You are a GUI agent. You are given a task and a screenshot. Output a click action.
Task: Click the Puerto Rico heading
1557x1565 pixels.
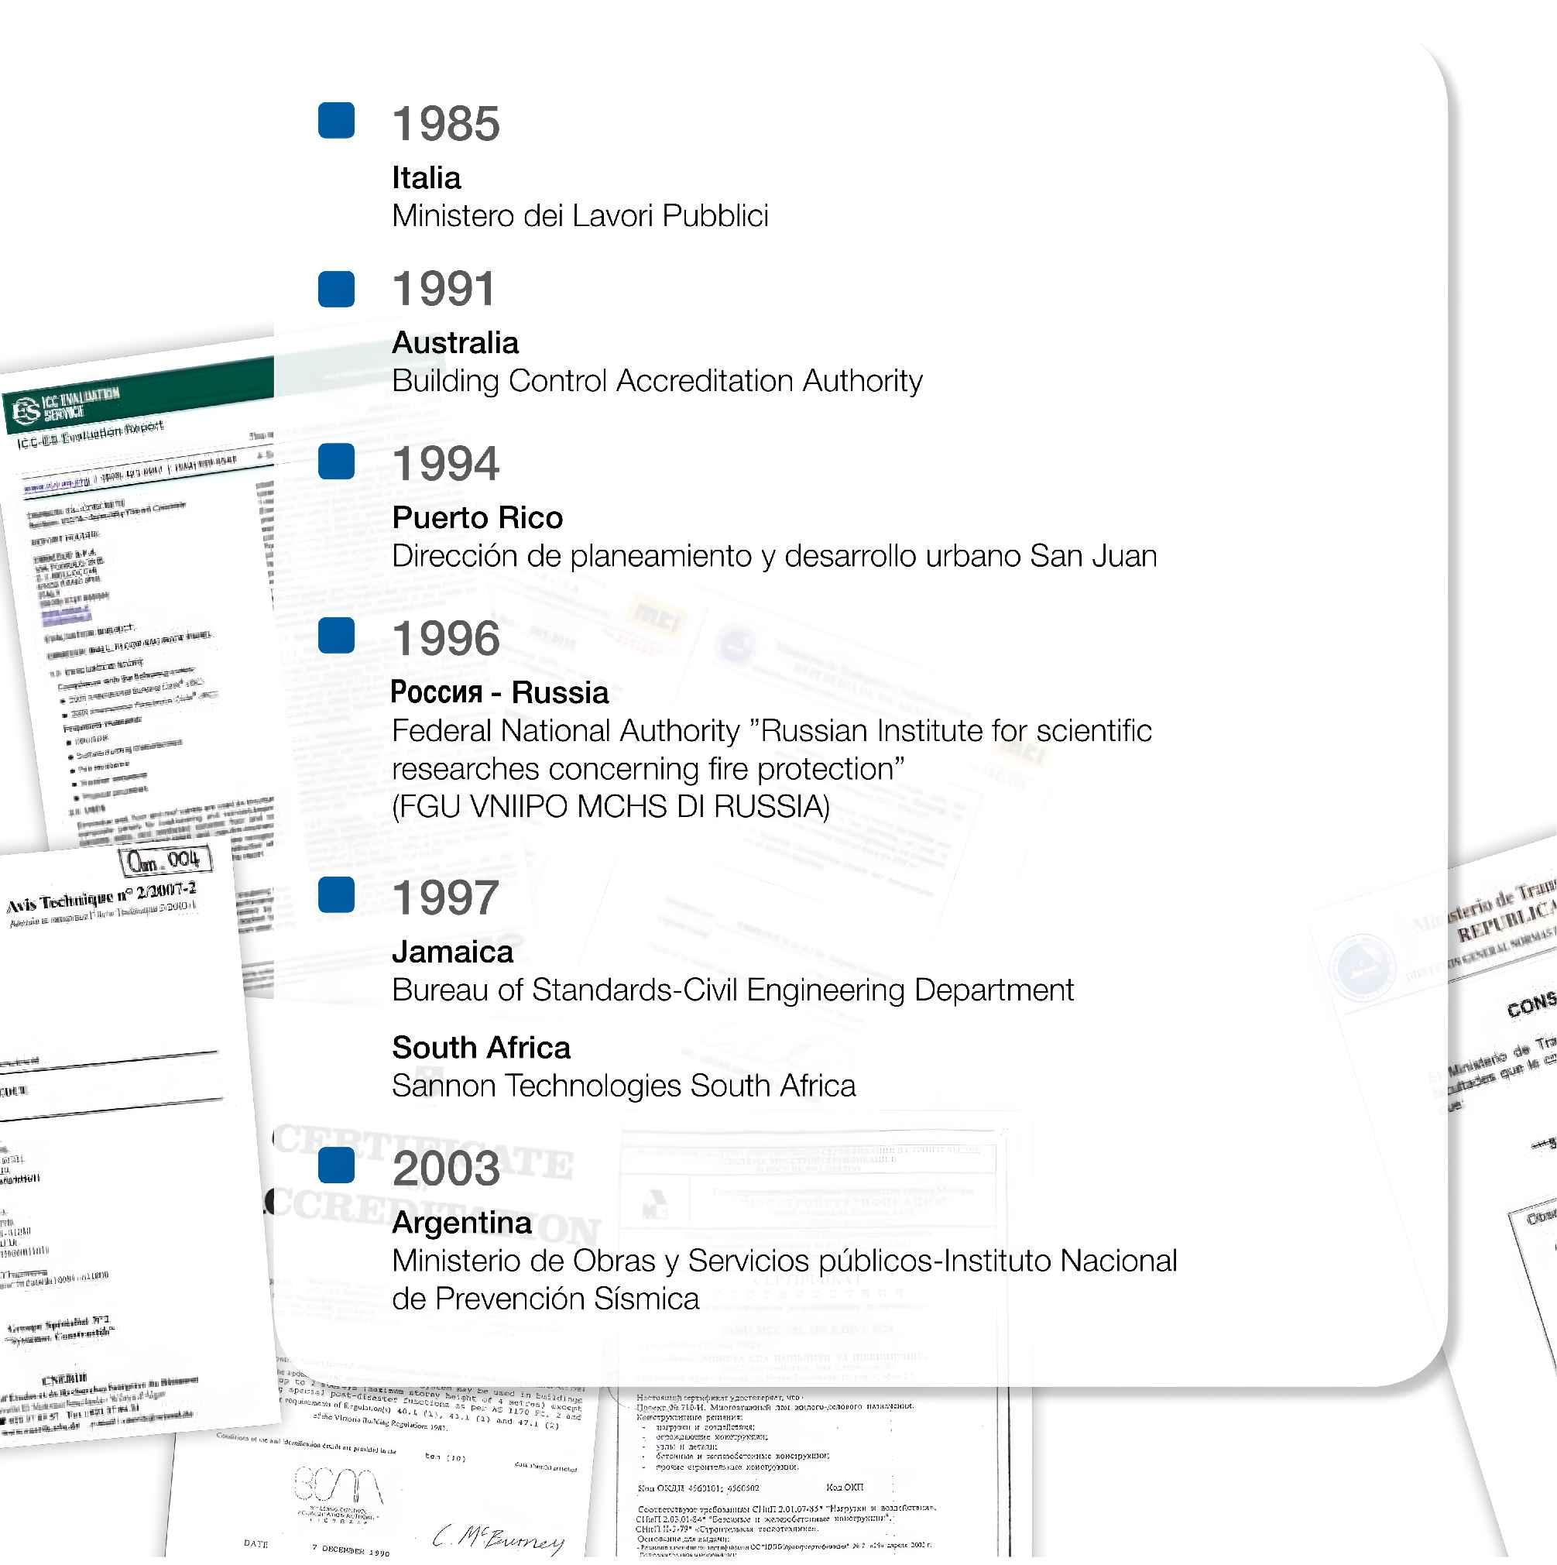(x=477, y=517)
